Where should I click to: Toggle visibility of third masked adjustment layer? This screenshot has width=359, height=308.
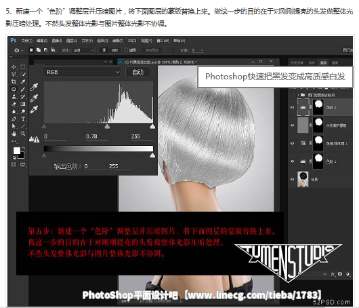pos(293,143)
